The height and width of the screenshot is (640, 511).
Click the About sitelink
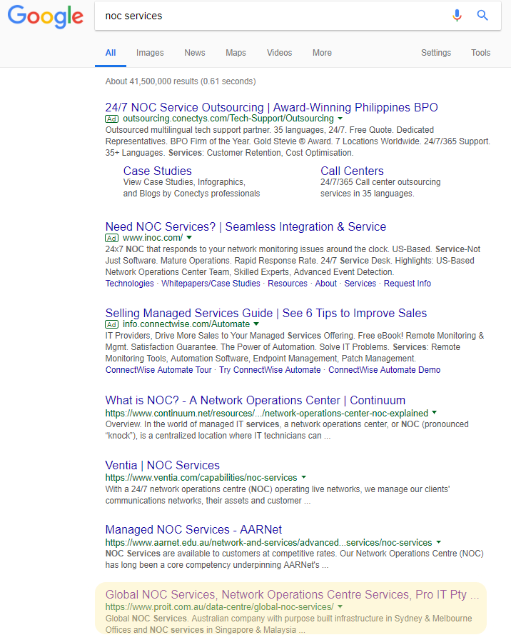point(326,284)
